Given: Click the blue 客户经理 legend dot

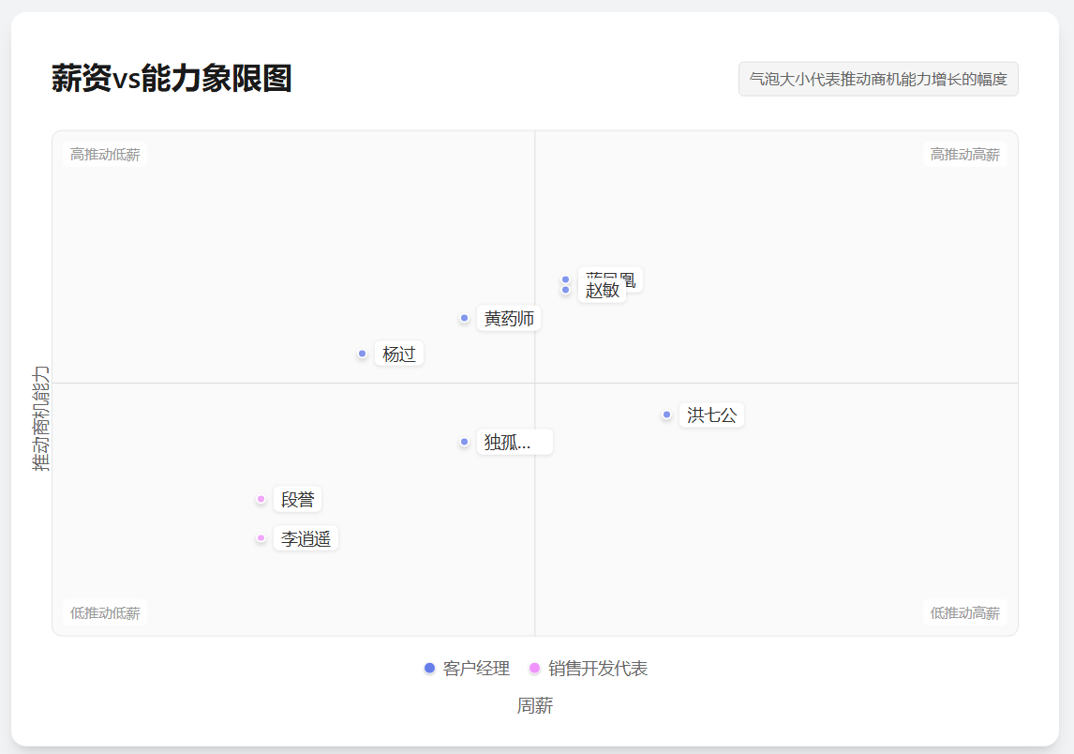Looking at the screenshot, I should pyautogui.click(x=429, y=669).
